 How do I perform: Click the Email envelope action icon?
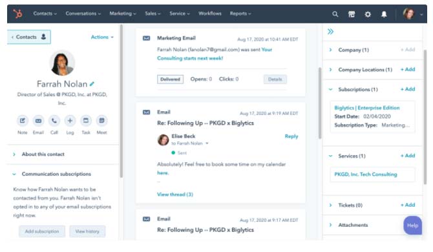click(x=38, y=121)
